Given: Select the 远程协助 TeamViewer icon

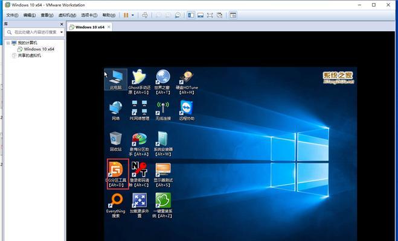Looking at the screenshot, I should [187, 110].
